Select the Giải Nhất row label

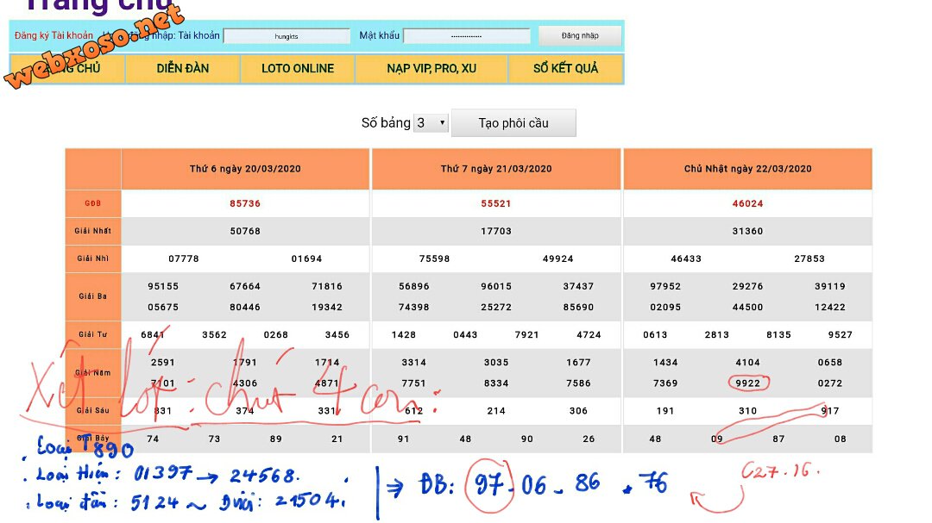pyautogui.click(x=92, y=231)
